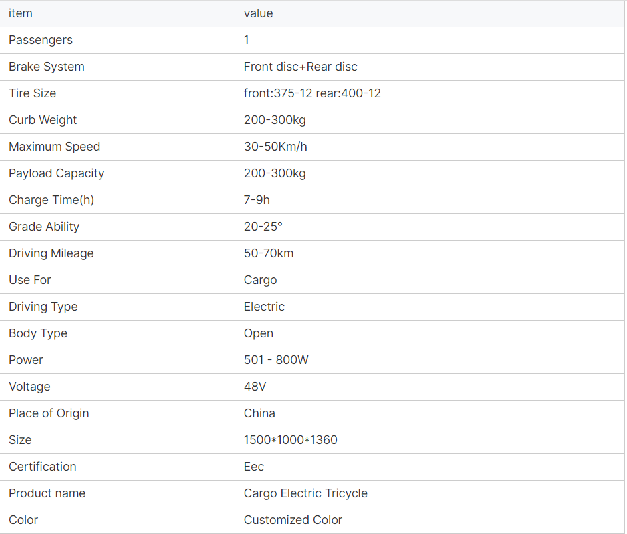Click the '48V' voltage value
The image size is (627, 534).
(x=255, y=387)
